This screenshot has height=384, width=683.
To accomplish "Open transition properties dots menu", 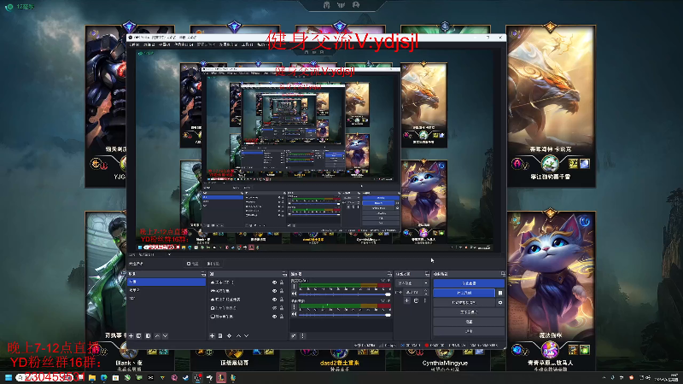I will pos(425,300).
